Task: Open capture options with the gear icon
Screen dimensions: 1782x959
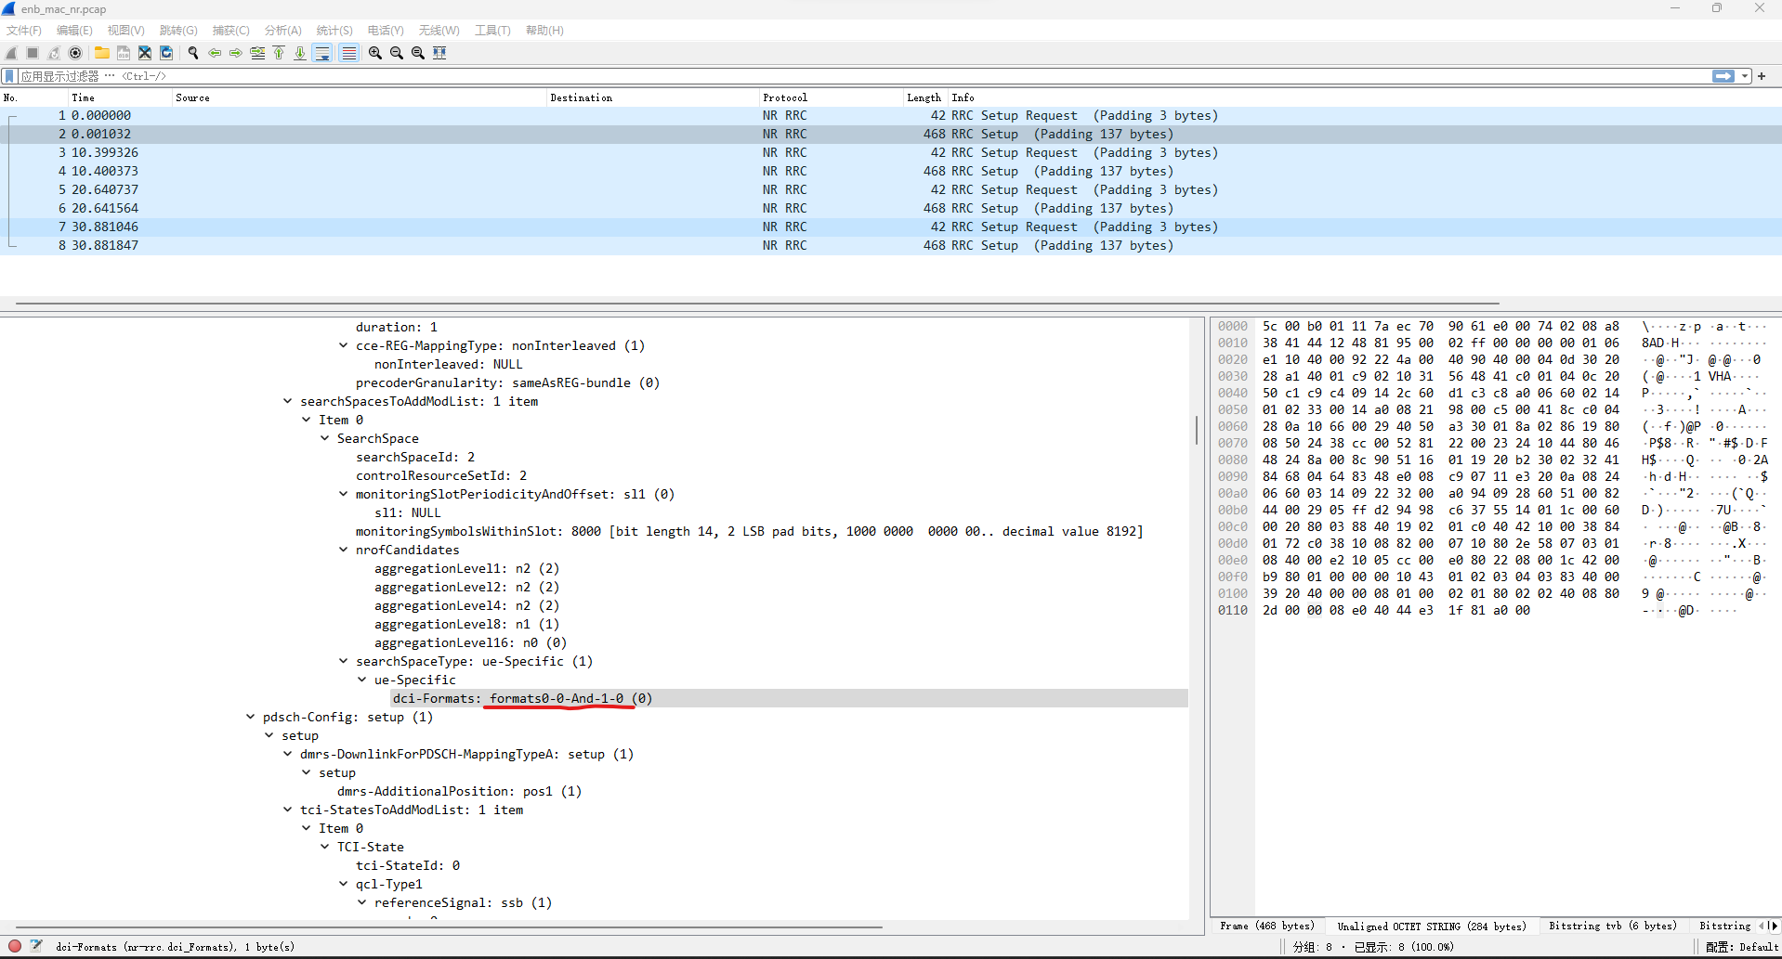Action: point(75,53)
